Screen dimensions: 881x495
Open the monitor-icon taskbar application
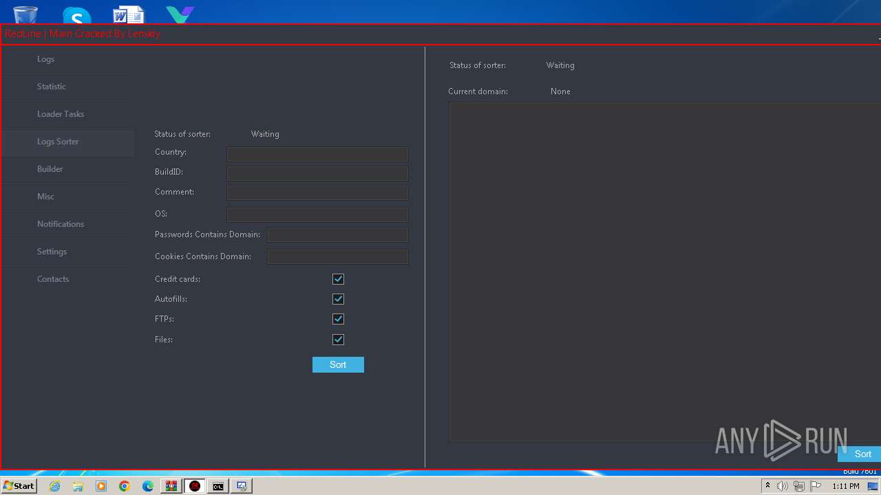(242, 486)
